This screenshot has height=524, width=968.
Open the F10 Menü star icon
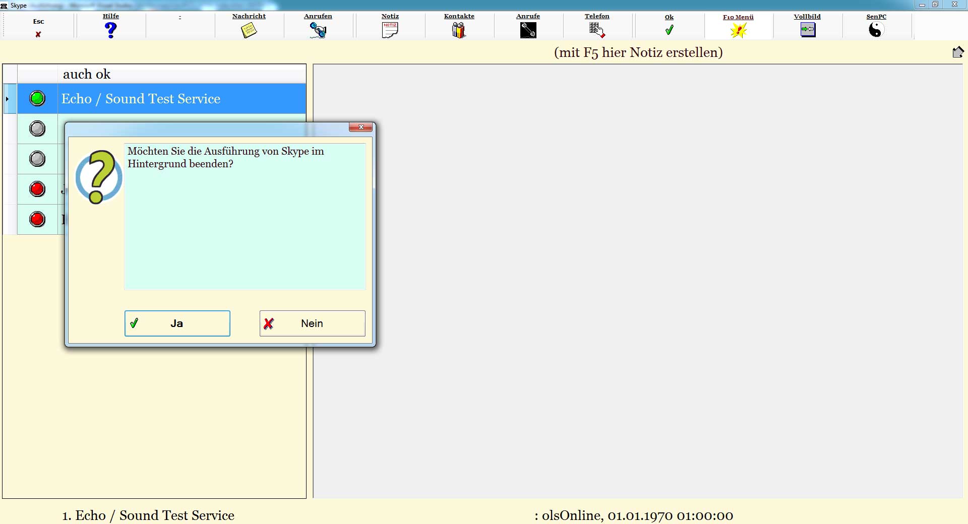click(x=738, y=30)
